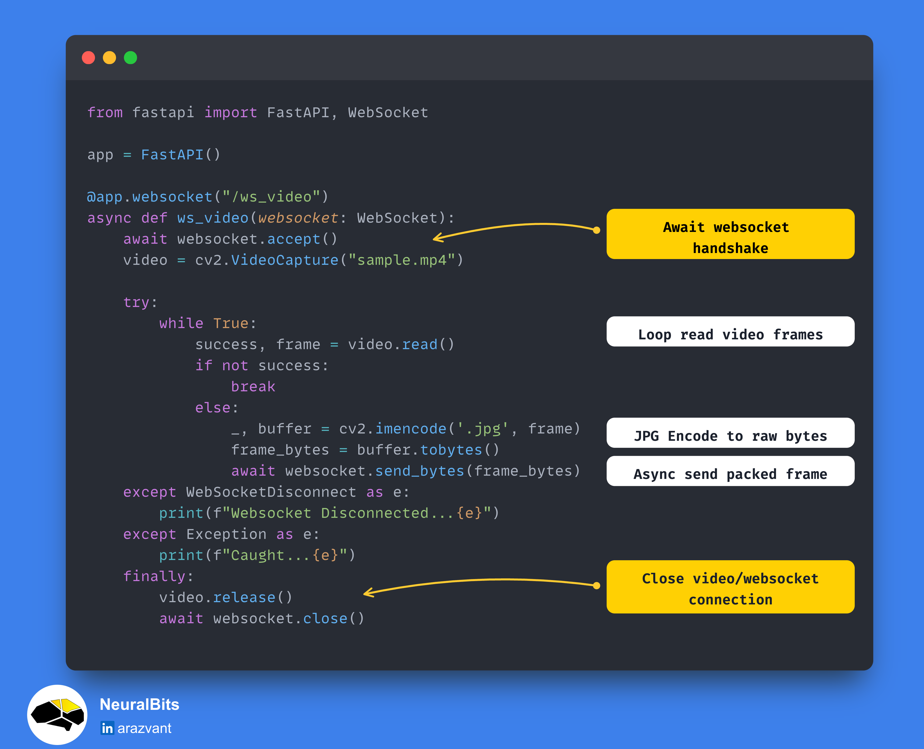Click the 'await websocket.close()' line
Viewport: 924px width, 749px height.
point(262,619)
